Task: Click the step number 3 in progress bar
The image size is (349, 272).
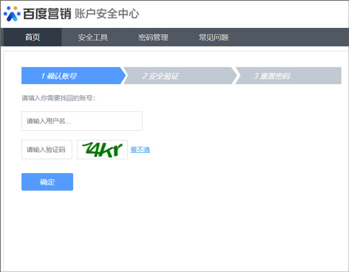Action: (256, 76)
